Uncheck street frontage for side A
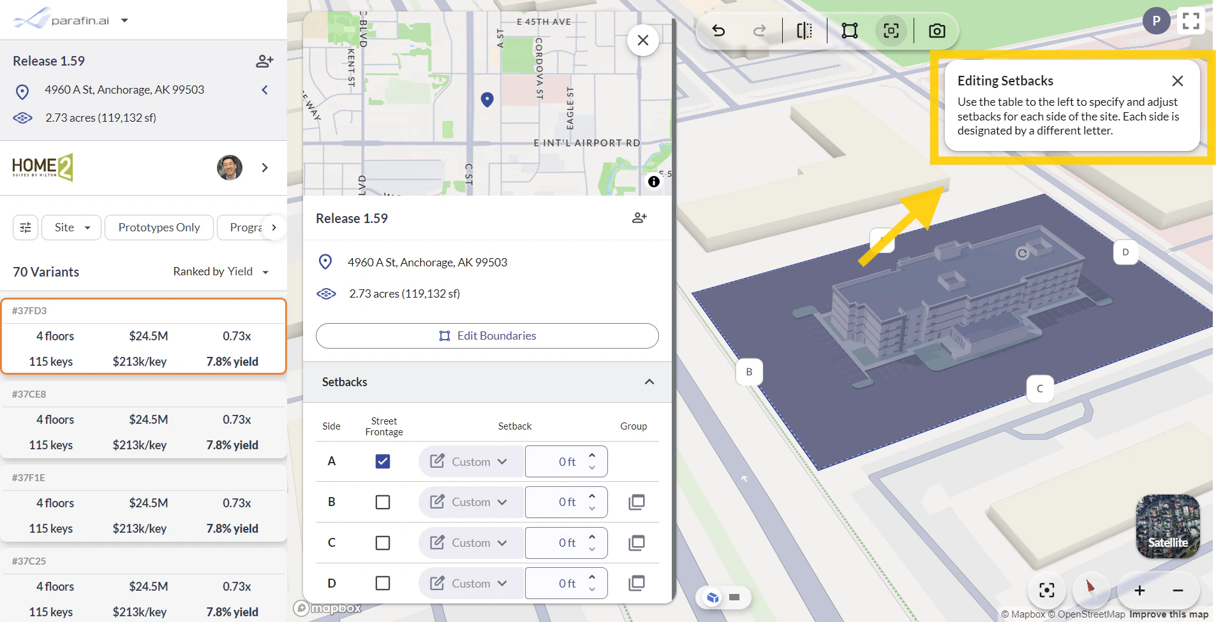This screenshot has width=1216, height=622. pos(382,461)
